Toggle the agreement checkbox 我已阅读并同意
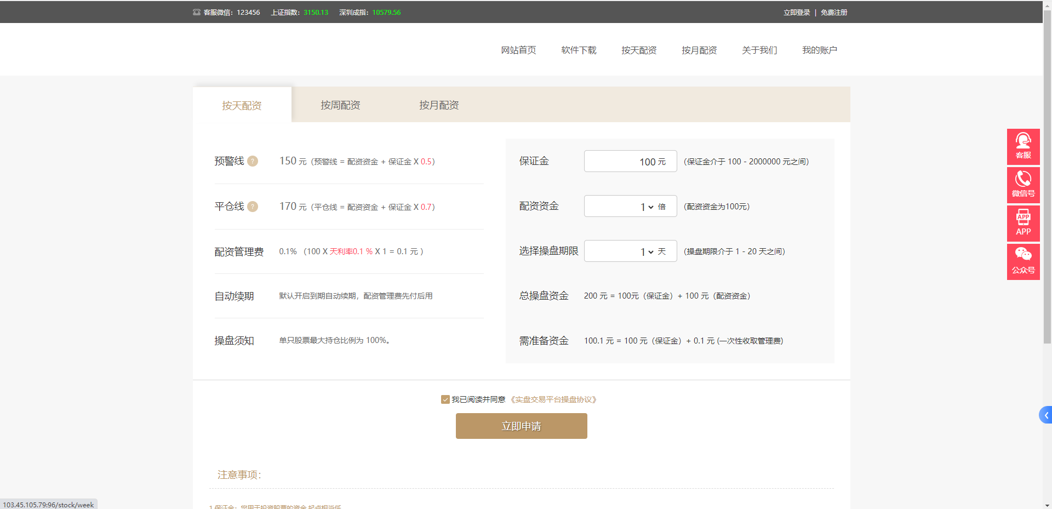This screenshot has height=509, width=1052. 445,399
